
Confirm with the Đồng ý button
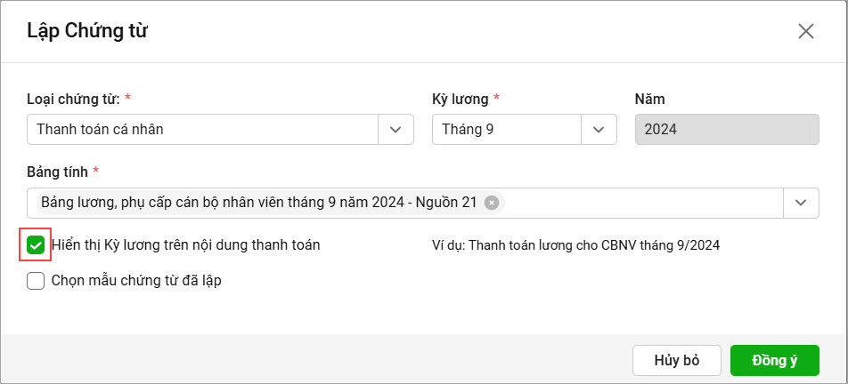click(775, 360)
